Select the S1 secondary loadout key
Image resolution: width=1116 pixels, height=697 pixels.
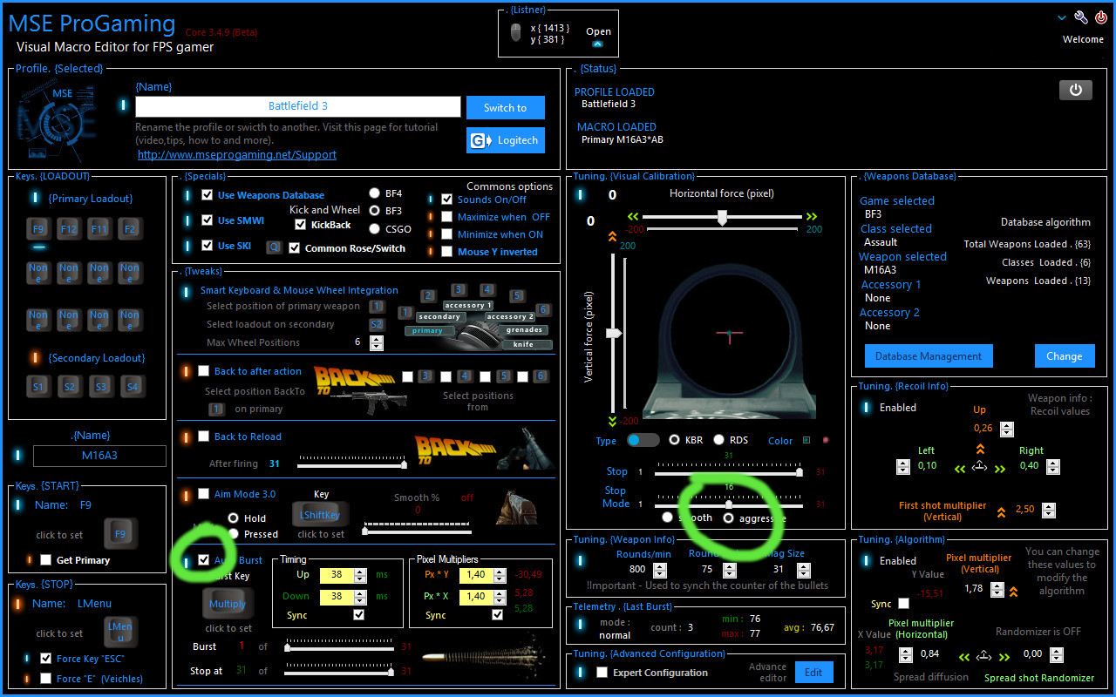click(x=38, y=386)
